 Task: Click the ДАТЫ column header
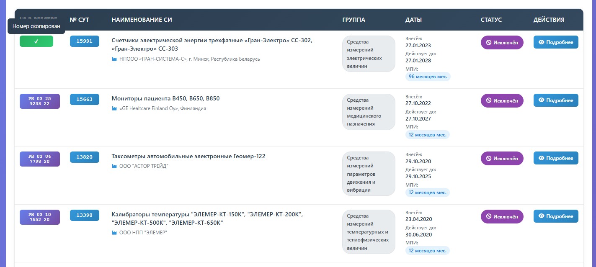point(414,20)
